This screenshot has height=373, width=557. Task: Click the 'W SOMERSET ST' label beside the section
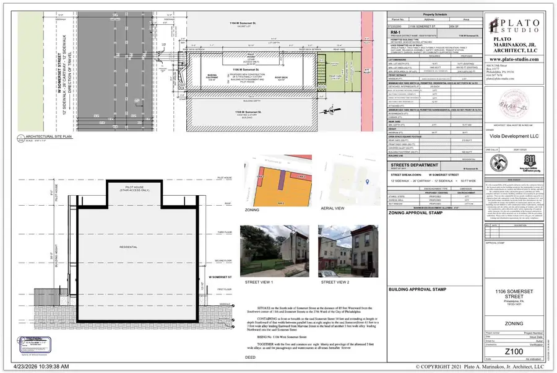pyautogui.click(x=220, y=277)
